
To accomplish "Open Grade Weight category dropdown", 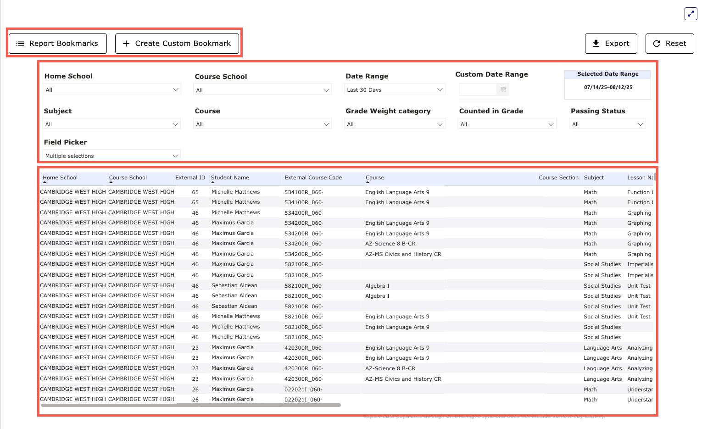I will click(x=395, y=124).
